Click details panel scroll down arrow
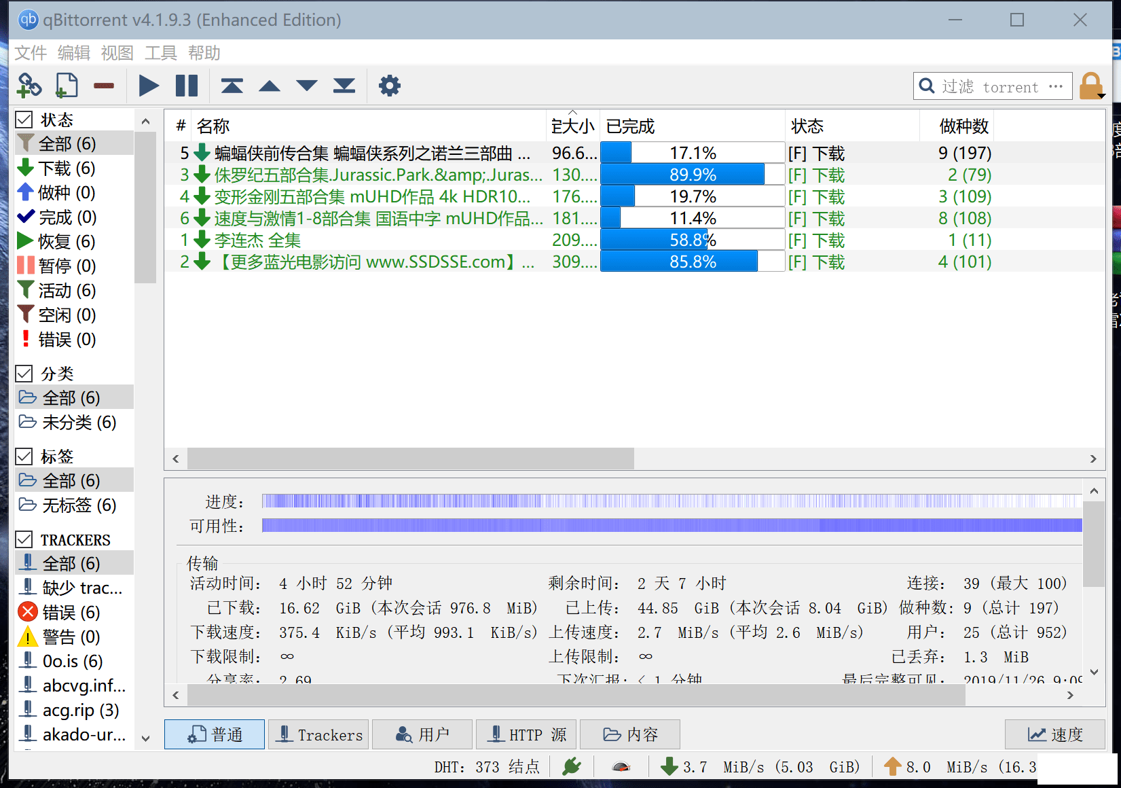Viewport: 1121px width, 788px height. coord(1094,673)
